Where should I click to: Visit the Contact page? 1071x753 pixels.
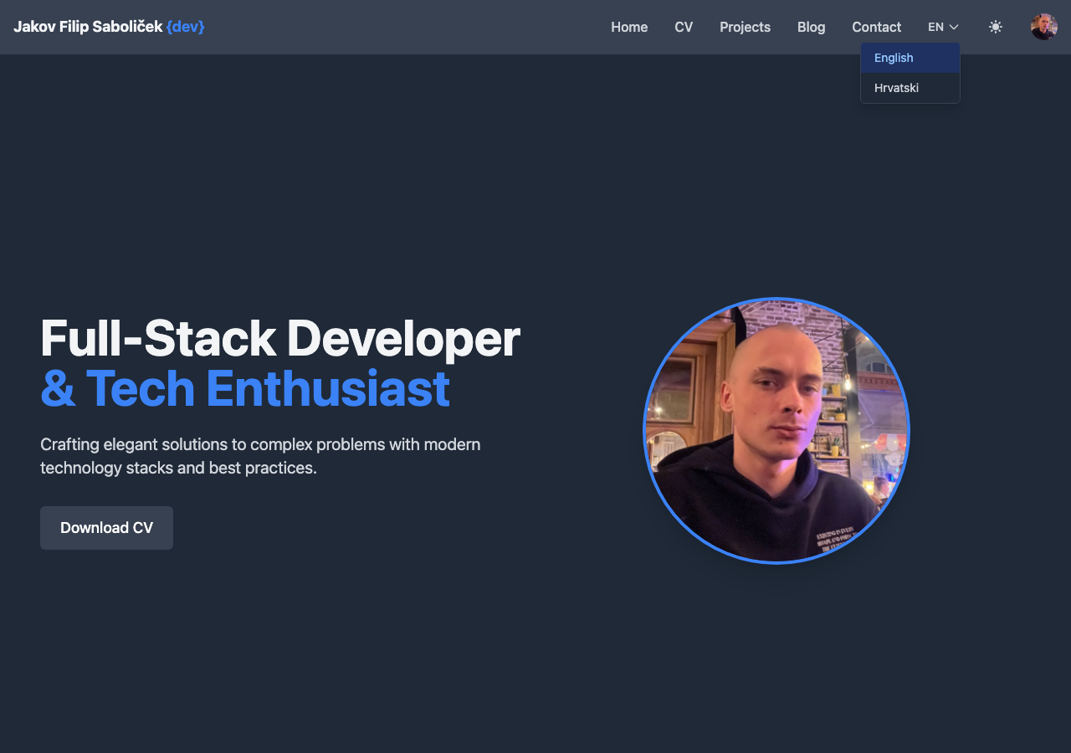[x=876, y=27]
